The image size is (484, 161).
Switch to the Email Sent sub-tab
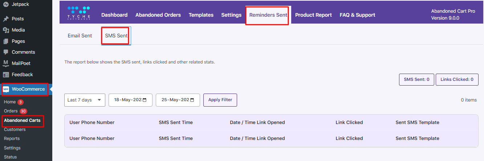click(x=80, y=36)
